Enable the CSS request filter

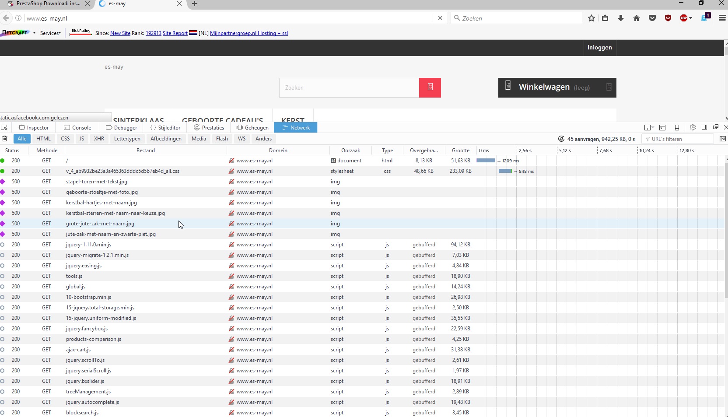[x=65, y=139]
